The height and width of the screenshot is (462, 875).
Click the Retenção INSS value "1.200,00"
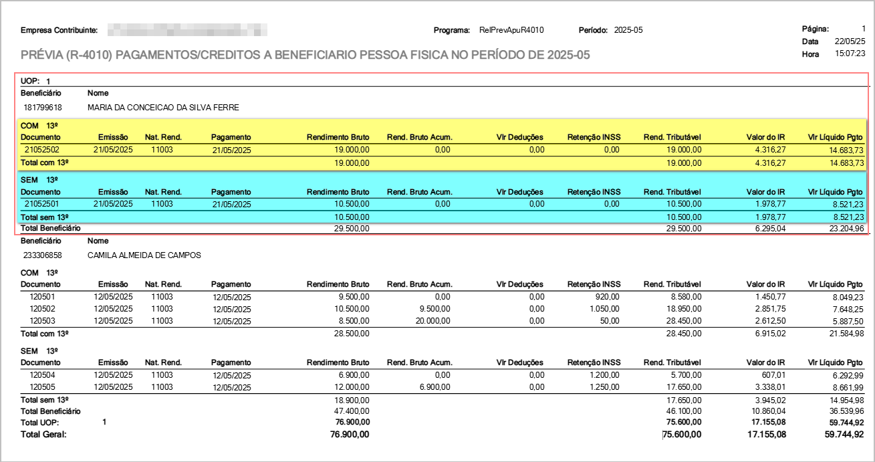(x=604, y=375)
